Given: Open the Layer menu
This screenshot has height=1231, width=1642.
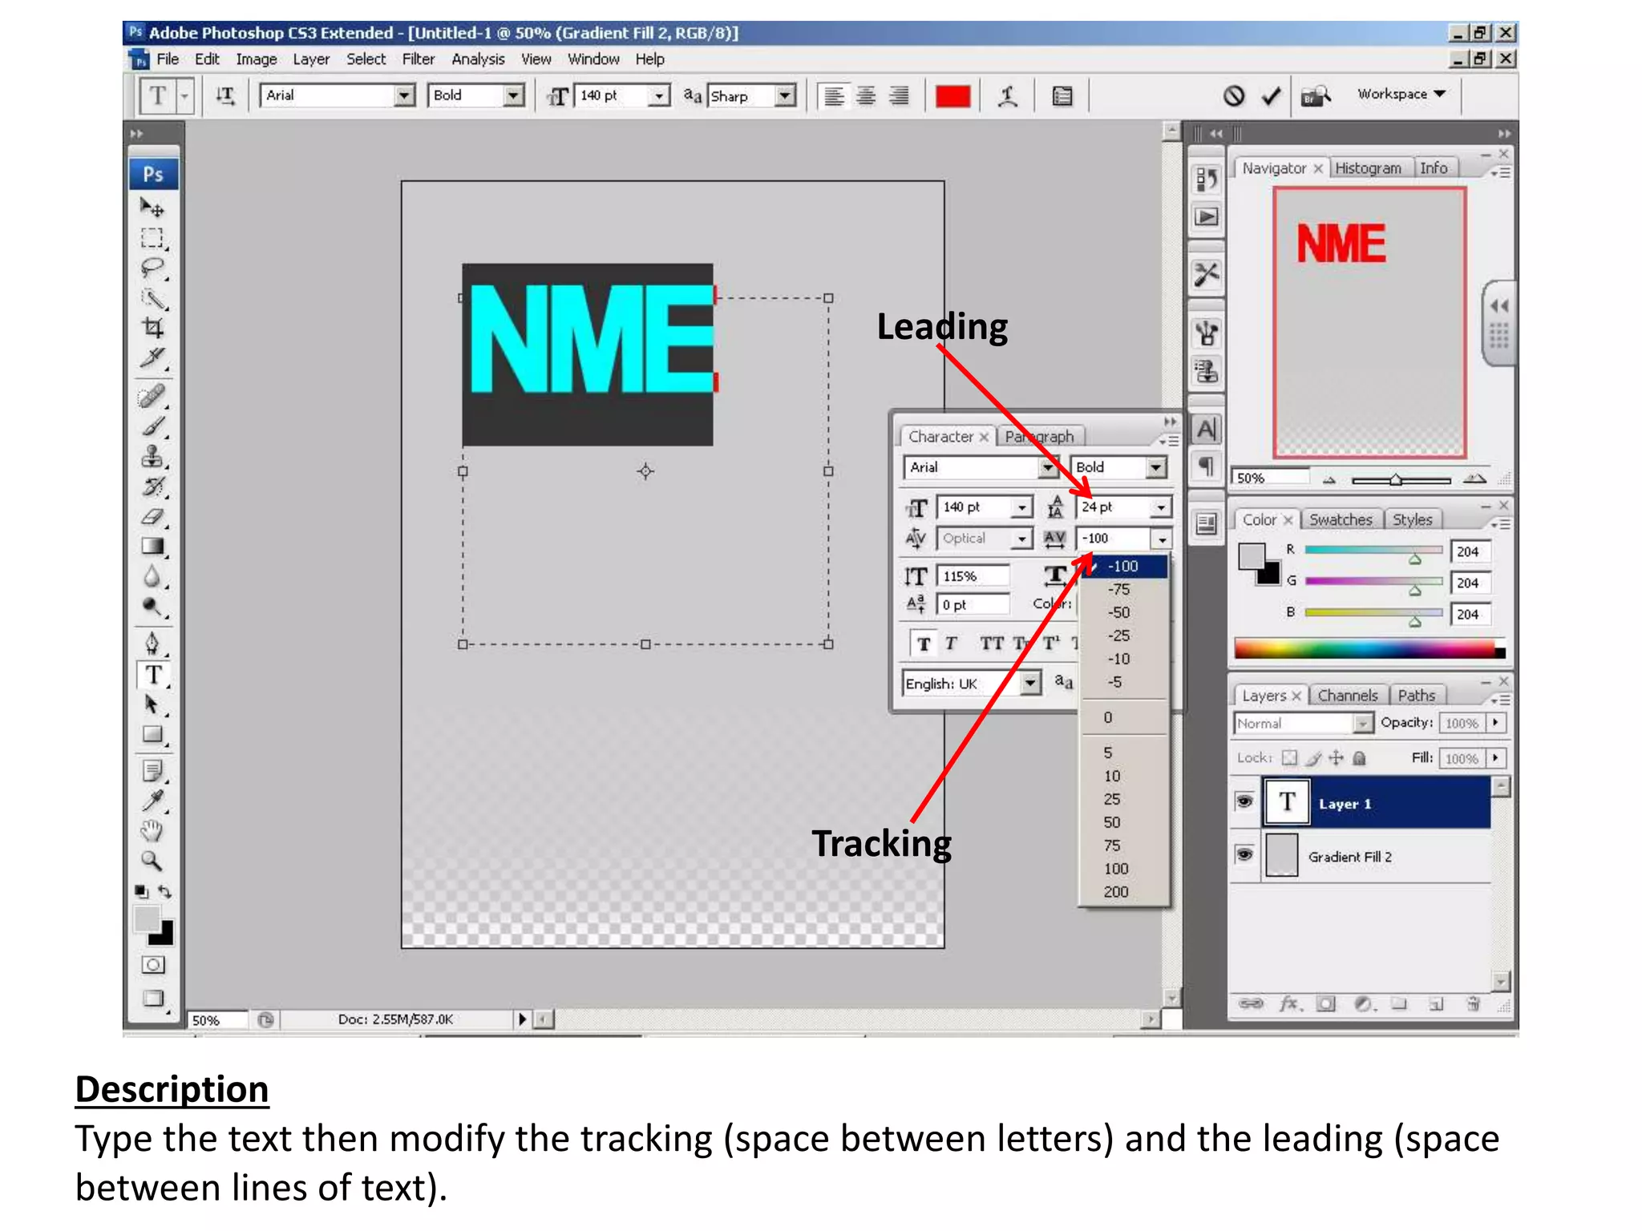Looking at the screenshot, I should (x=311, y=59).
